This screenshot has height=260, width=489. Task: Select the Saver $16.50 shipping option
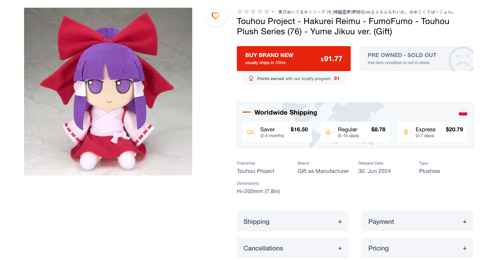[277, 132]
